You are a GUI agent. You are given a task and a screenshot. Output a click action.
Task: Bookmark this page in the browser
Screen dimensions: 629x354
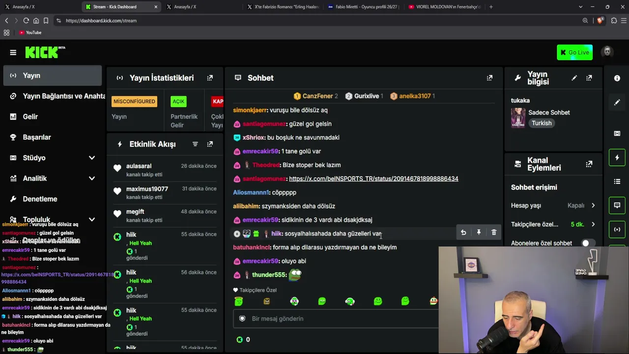point(46,21)
